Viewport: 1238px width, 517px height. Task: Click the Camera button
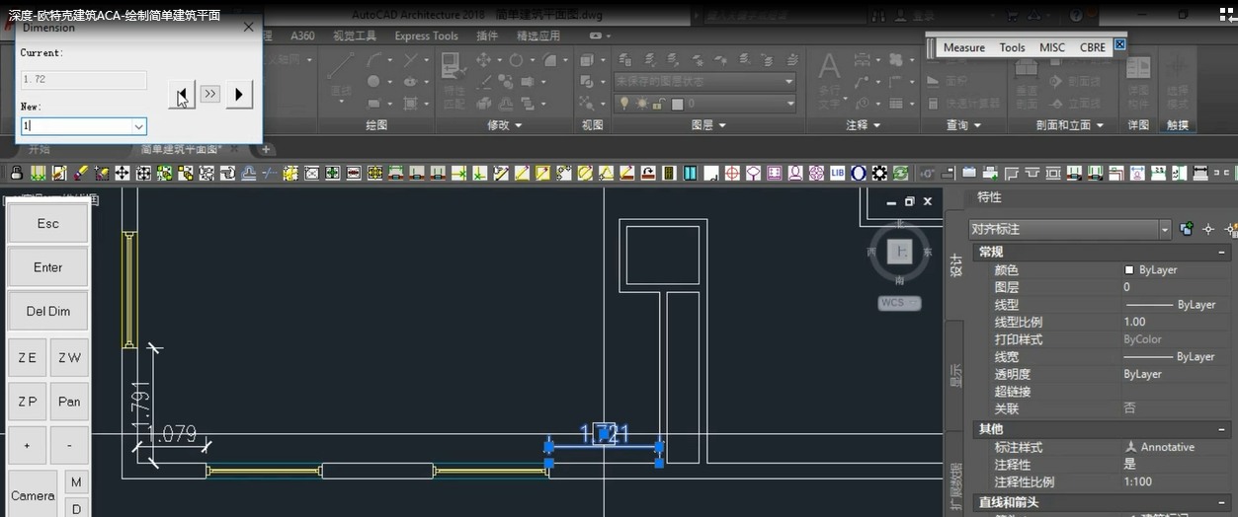tap(34, 495)
